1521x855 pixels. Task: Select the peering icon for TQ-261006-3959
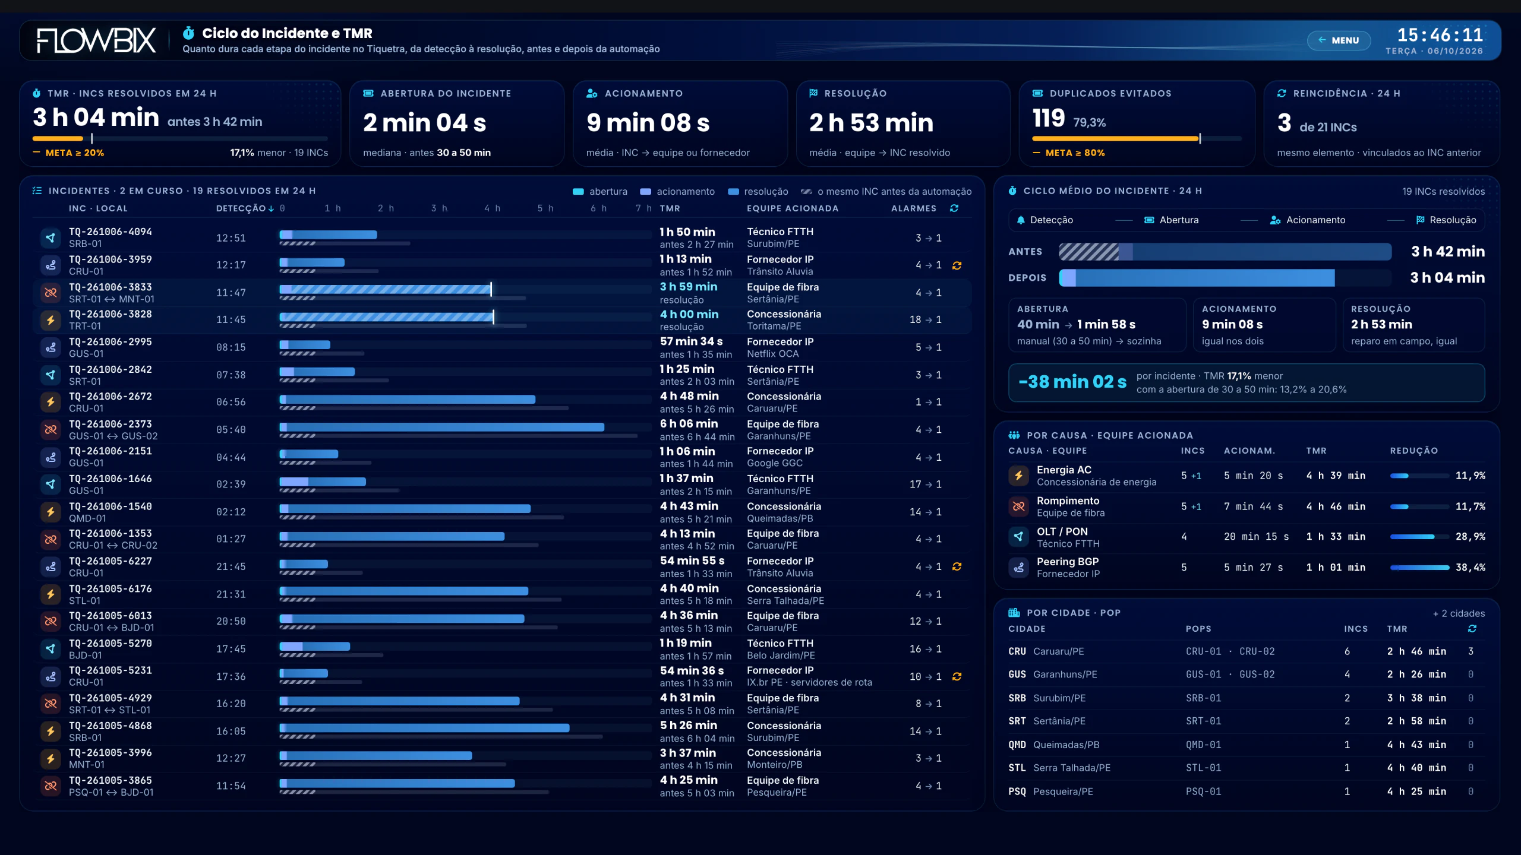[51, 265]
